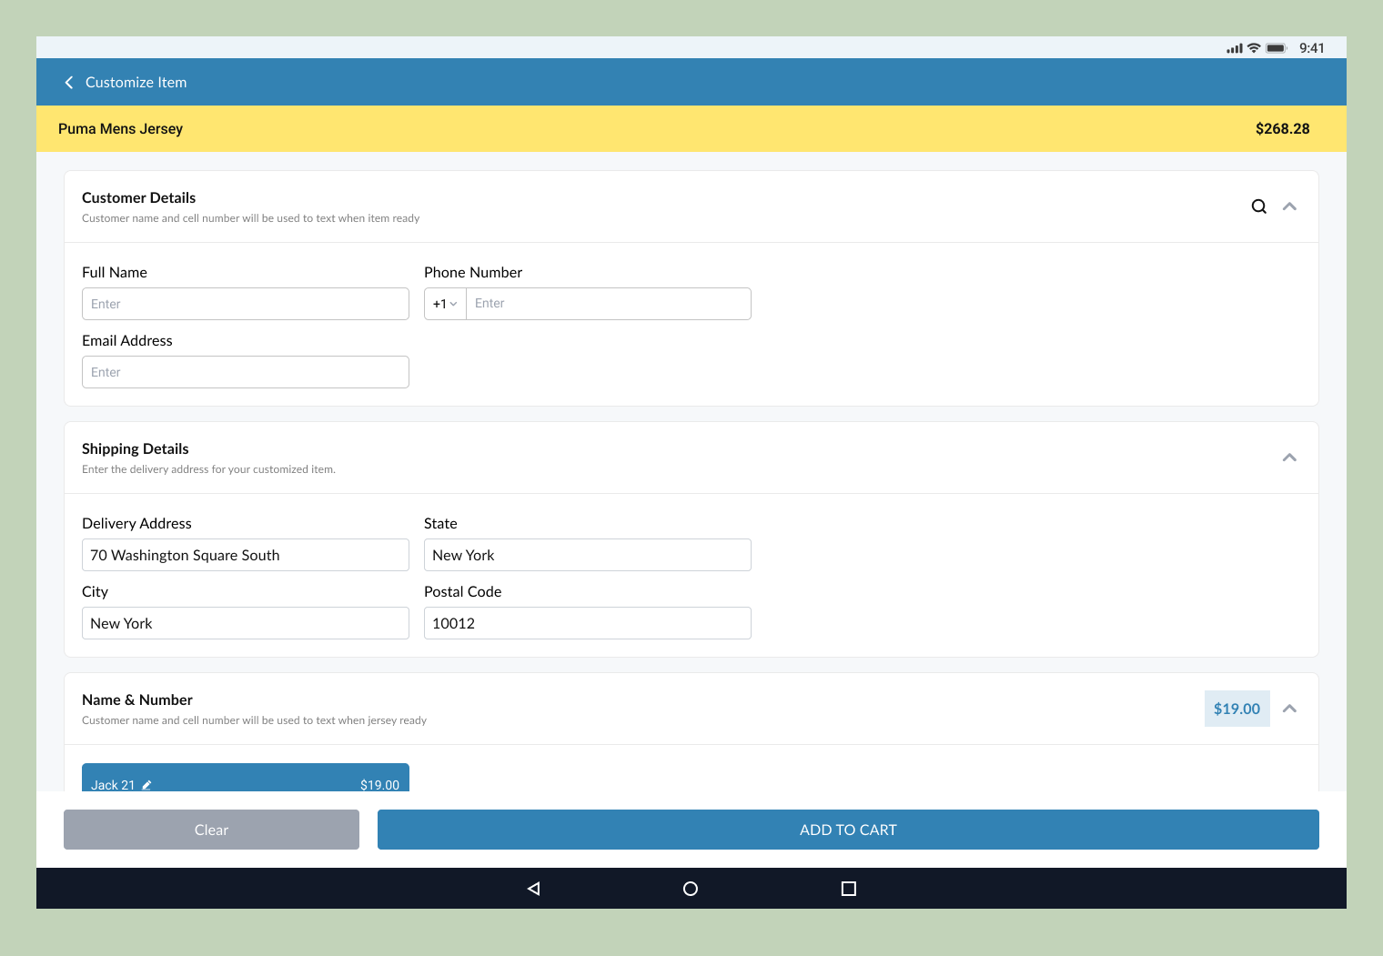This screenshot has height=956, width=1383.
Task: Click the Clear button
Action: [x=211, y=830]
